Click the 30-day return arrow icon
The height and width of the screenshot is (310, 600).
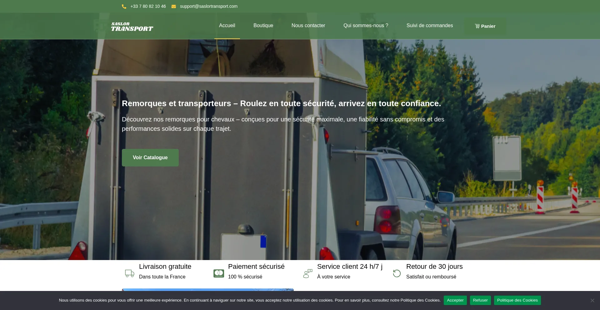point(397,273)
